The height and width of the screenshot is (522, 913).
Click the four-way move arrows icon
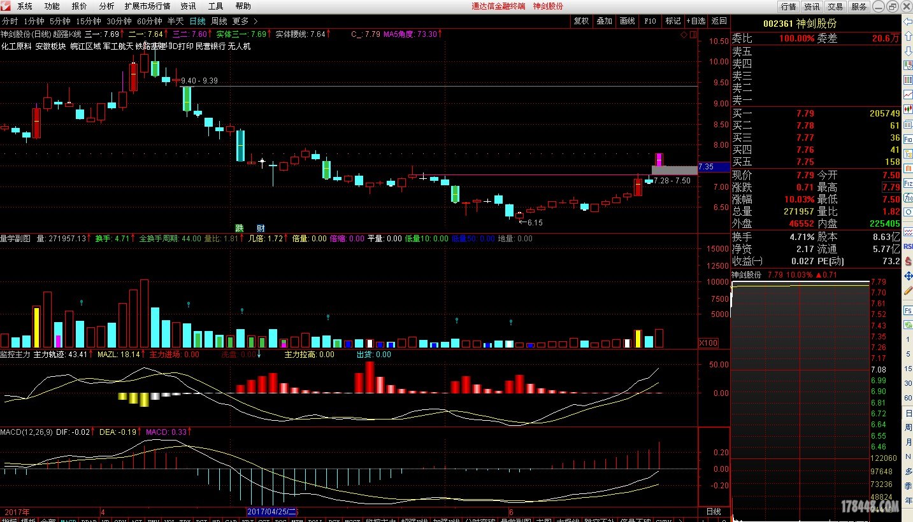(x=907, y=276)
